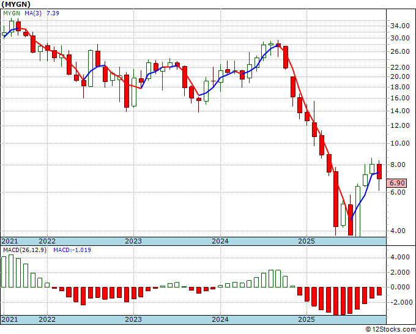Click the 6.90 current price tag
Viewport: 416px width, 334px height.
click(397, 183)
